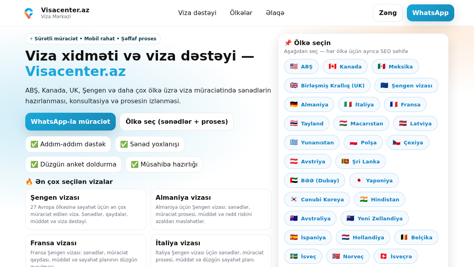Select the Macarıstan country chip
This screenshot has height=267, width=474.
(361, 123)
